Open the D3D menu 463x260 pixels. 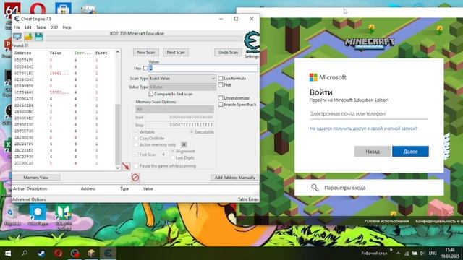[x=54, y=27]
